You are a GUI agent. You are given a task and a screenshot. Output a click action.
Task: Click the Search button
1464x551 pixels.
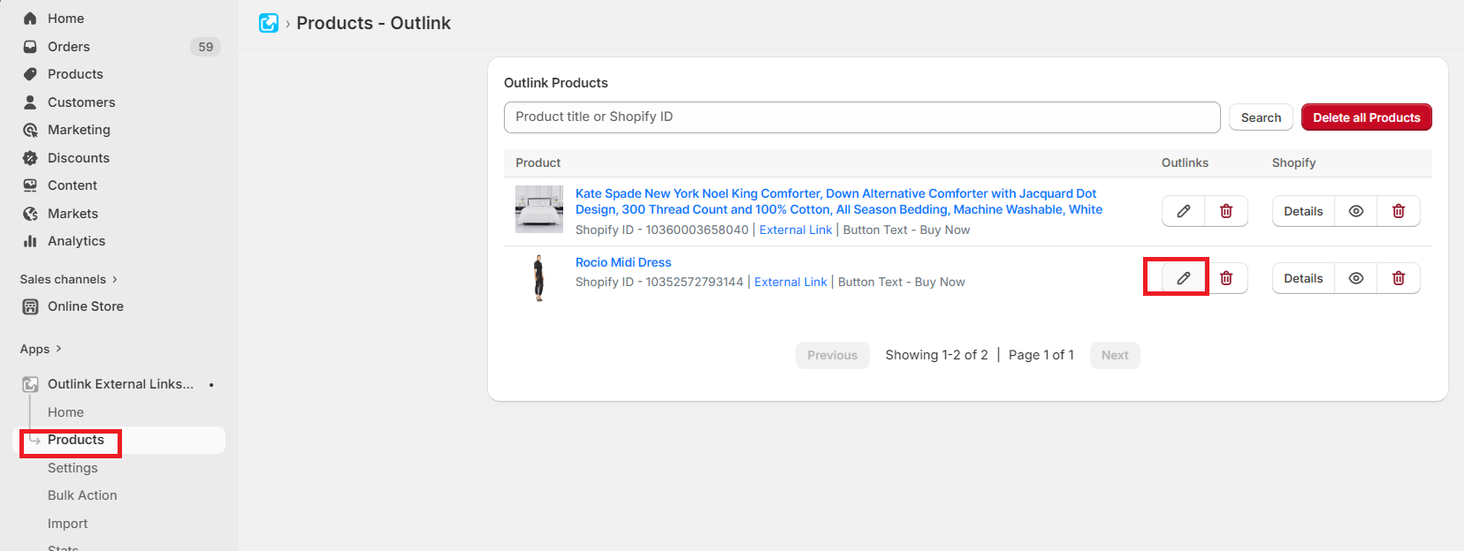click(x=1261, y=117)
